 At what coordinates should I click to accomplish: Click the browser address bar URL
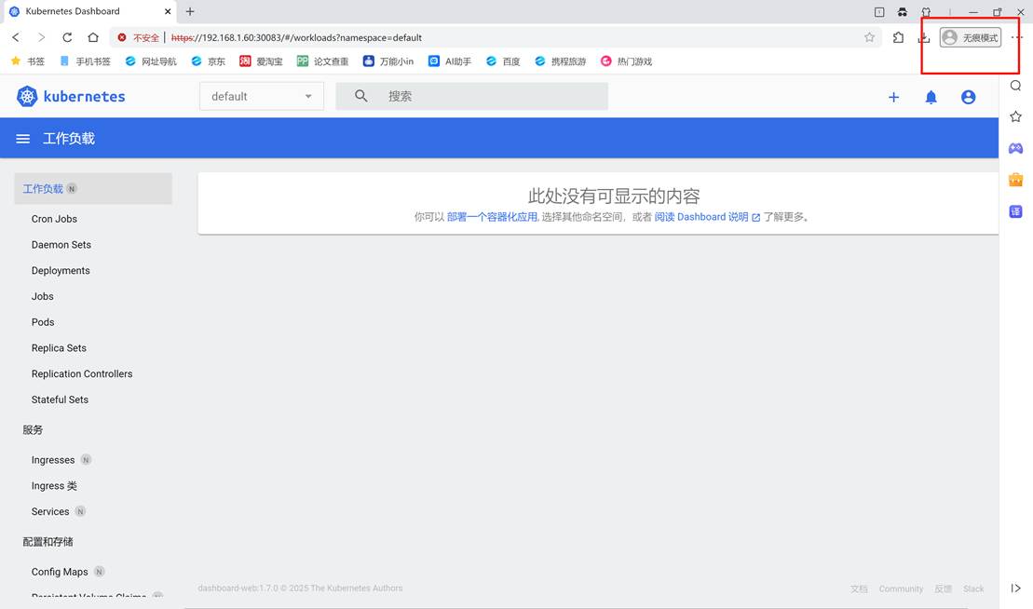pos(296,37)
